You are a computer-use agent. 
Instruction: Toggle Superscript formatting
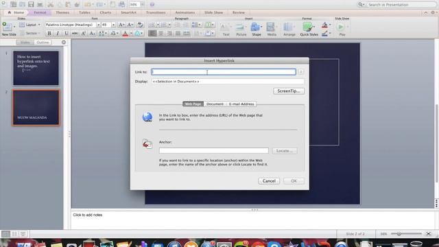tap(84, 34)
